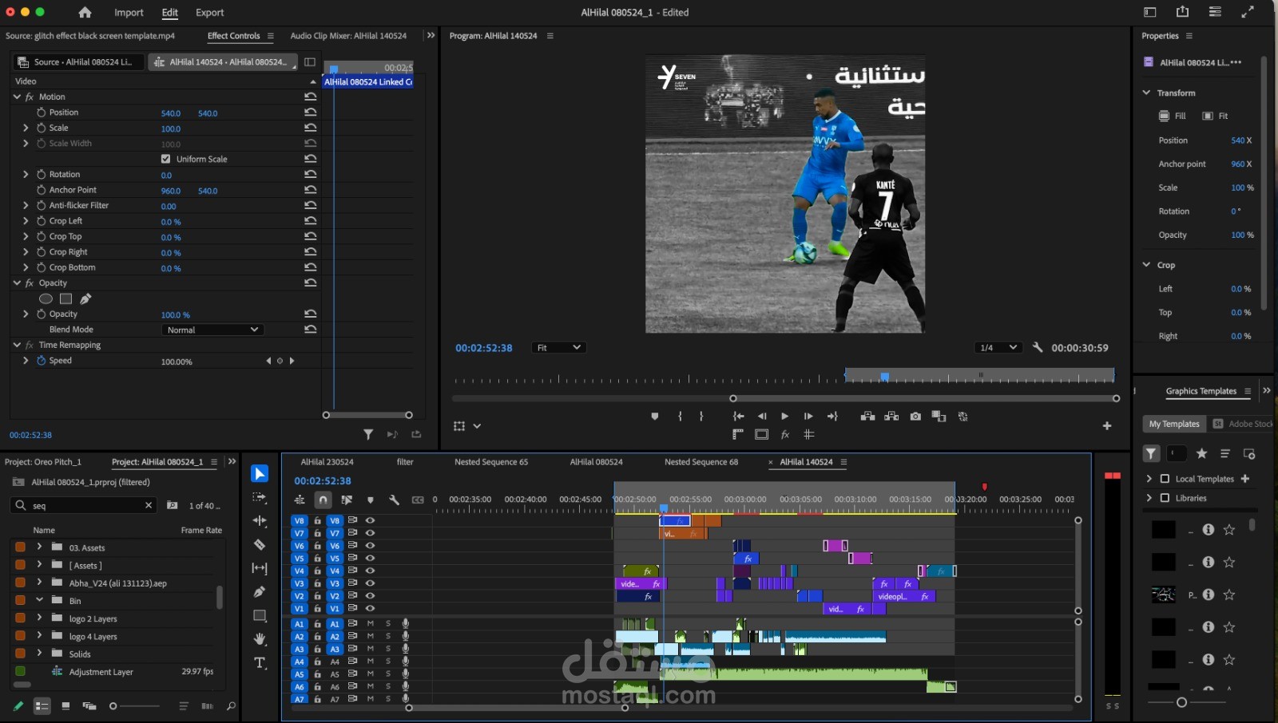This screenshot has height=723, width=1278.
Task: Toggle visibility of track V5
Action: pyautogui.click(x=370, y=558)
